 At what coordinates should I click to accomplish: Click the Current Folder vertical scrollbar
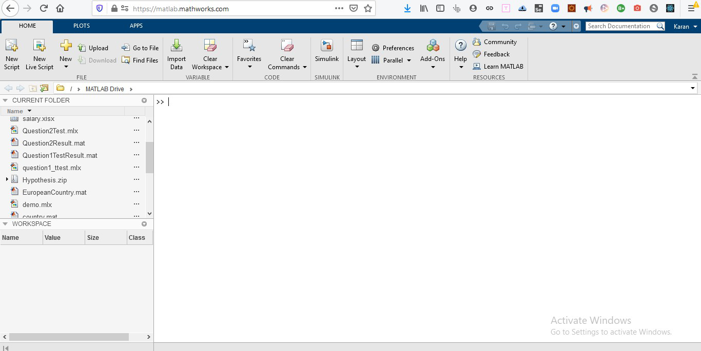click(x=149, y=158)
